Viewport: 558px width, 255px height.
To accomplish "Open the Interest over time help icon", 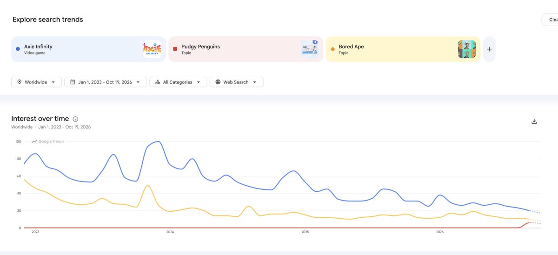I will tap(75, 119).
